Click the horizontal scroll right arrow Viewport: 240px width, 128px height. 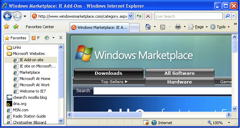(229, 114)
